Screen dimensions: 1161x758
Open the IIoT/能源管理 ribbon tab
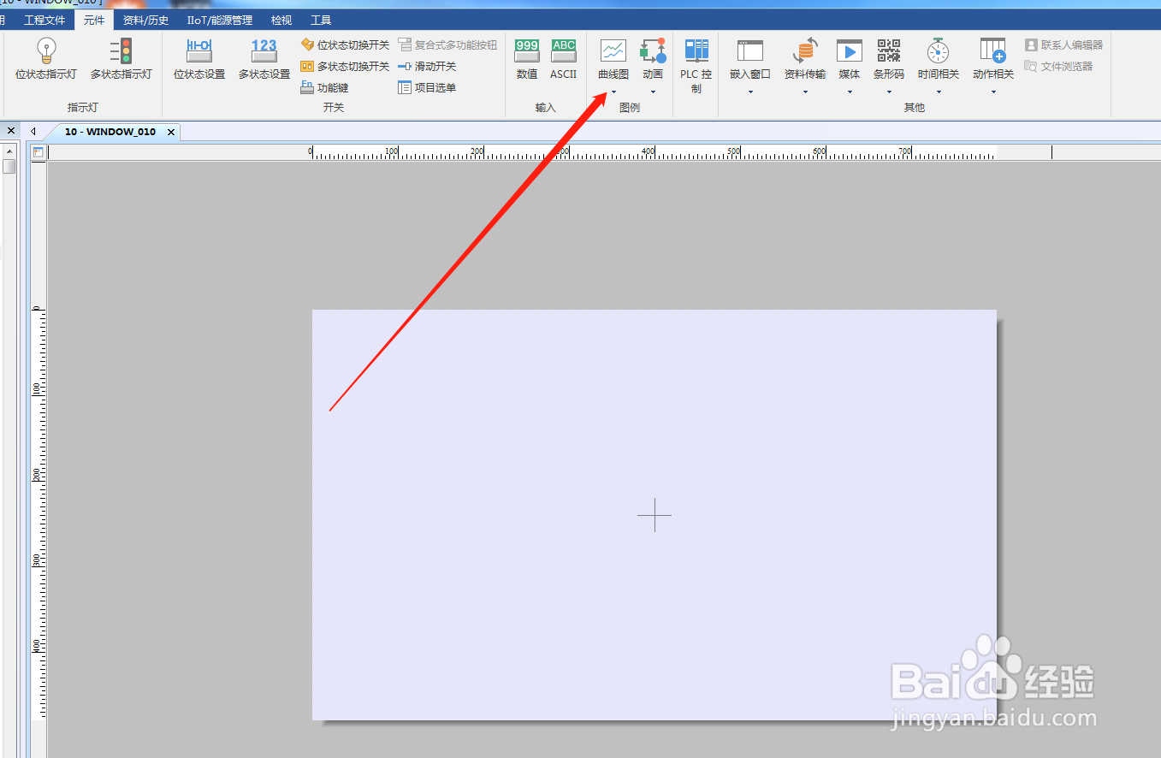220,20
